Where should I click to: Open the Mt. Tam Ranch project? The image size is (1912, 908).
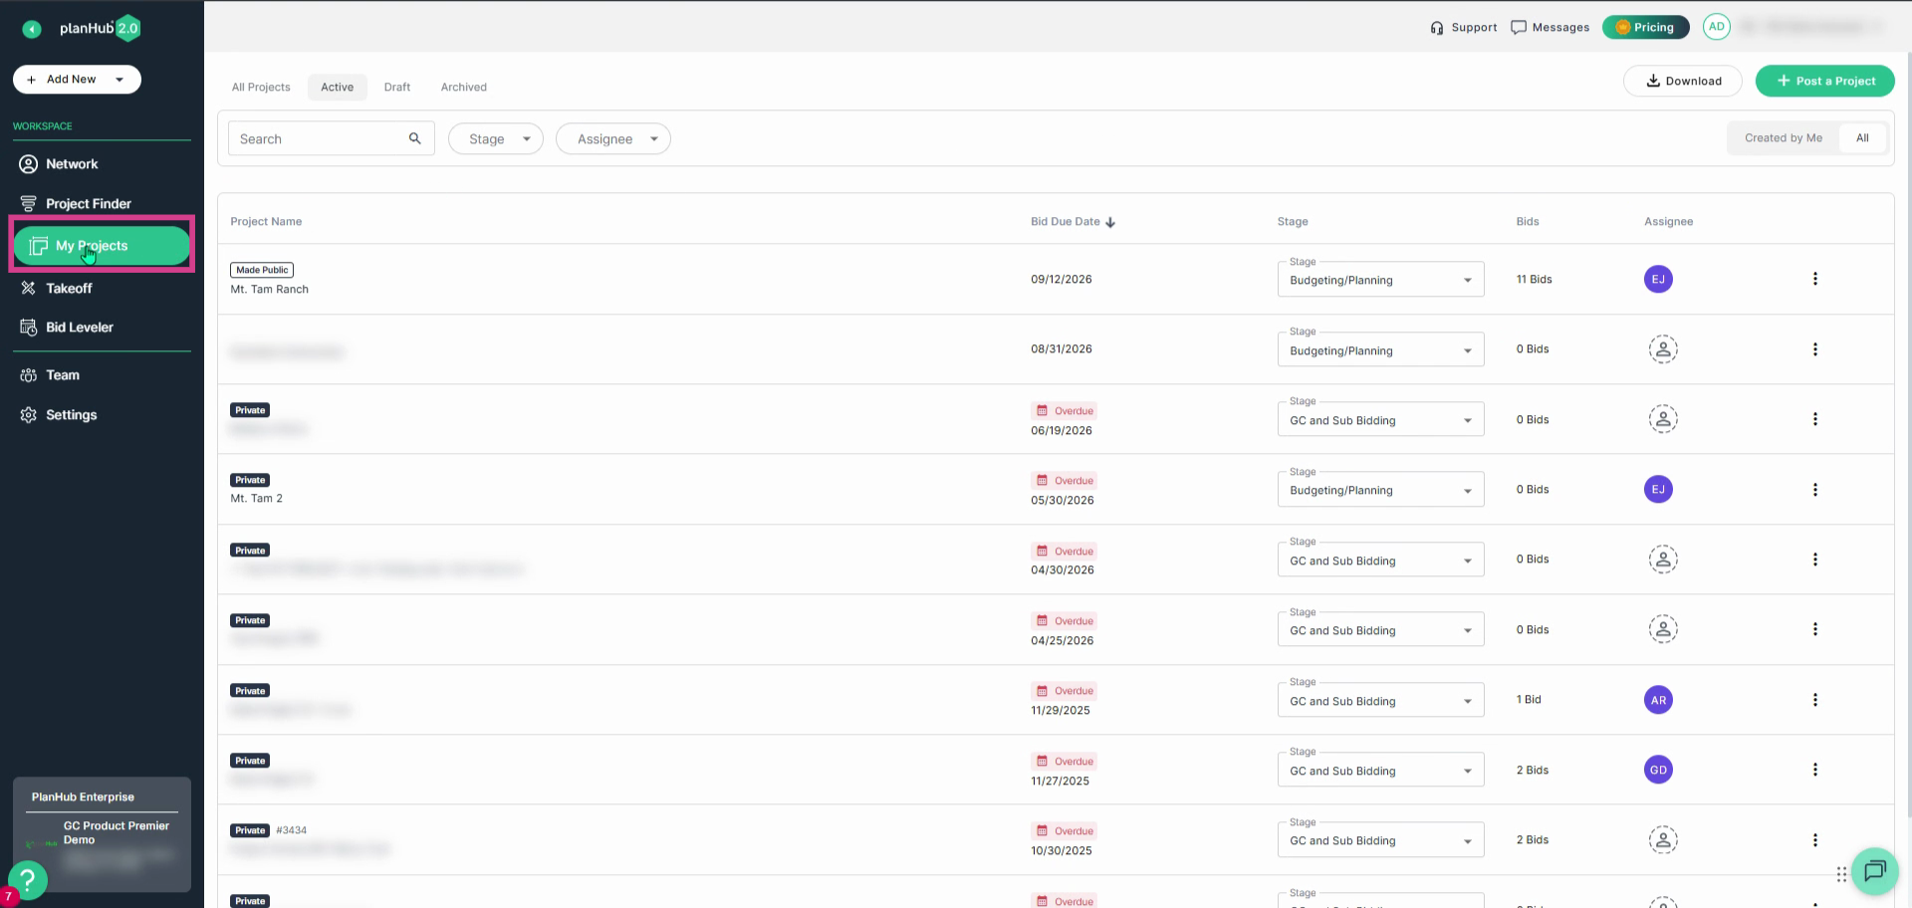click(x=270, y=290)
